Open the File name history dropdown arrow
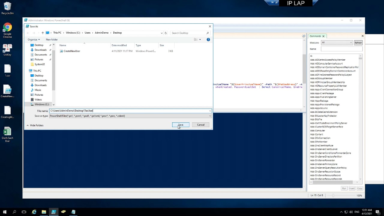The height and width of the screenshot is (216, 384). coord(210,111)
